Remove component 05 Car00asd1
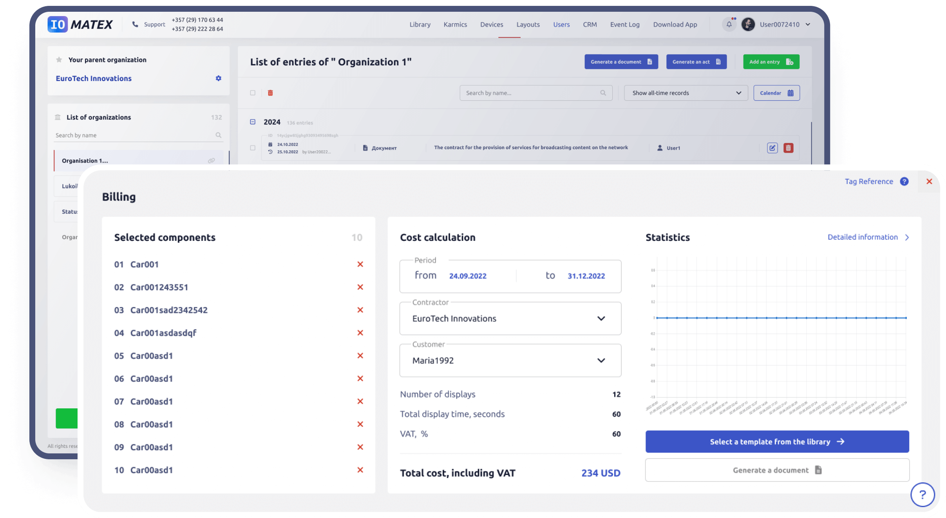Viewport: 946px width, 518px height. [x=360, y=356]
